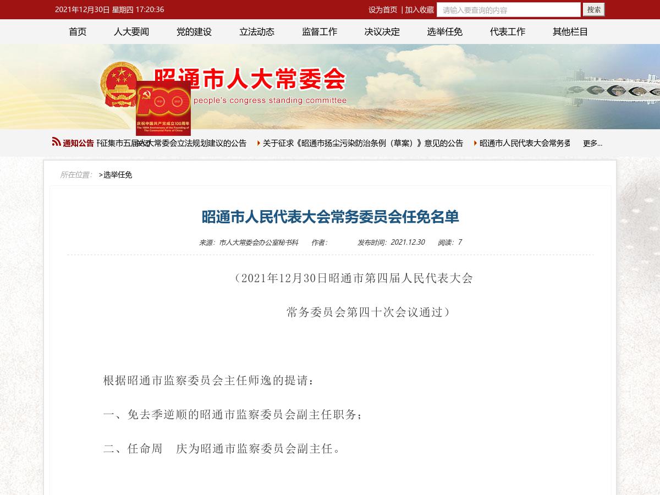Click the 设为首页 link

(x=383, y=9)
